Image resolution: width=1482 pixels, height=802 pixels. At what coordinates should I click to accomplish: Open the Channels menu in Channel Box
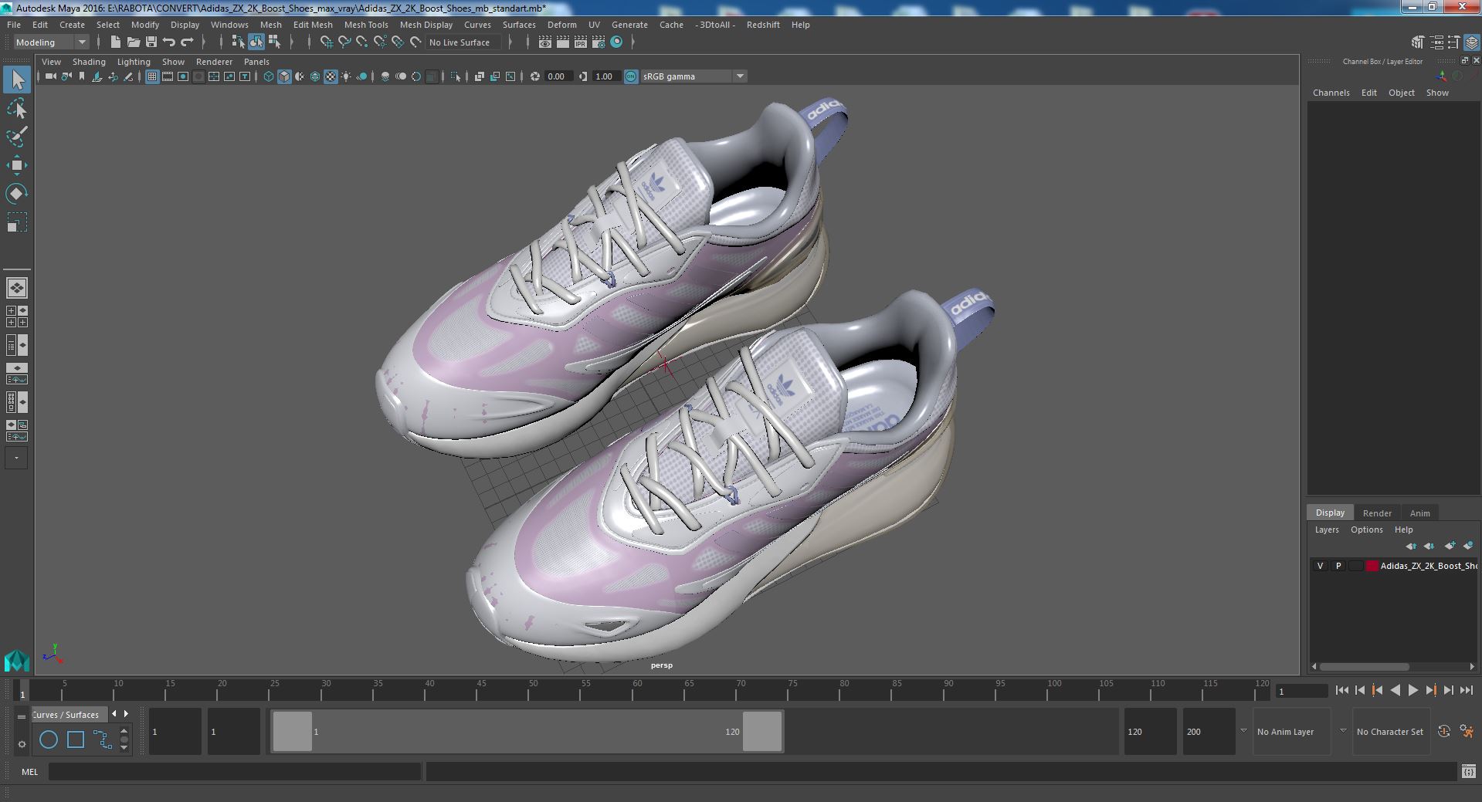click(1331, 93)
